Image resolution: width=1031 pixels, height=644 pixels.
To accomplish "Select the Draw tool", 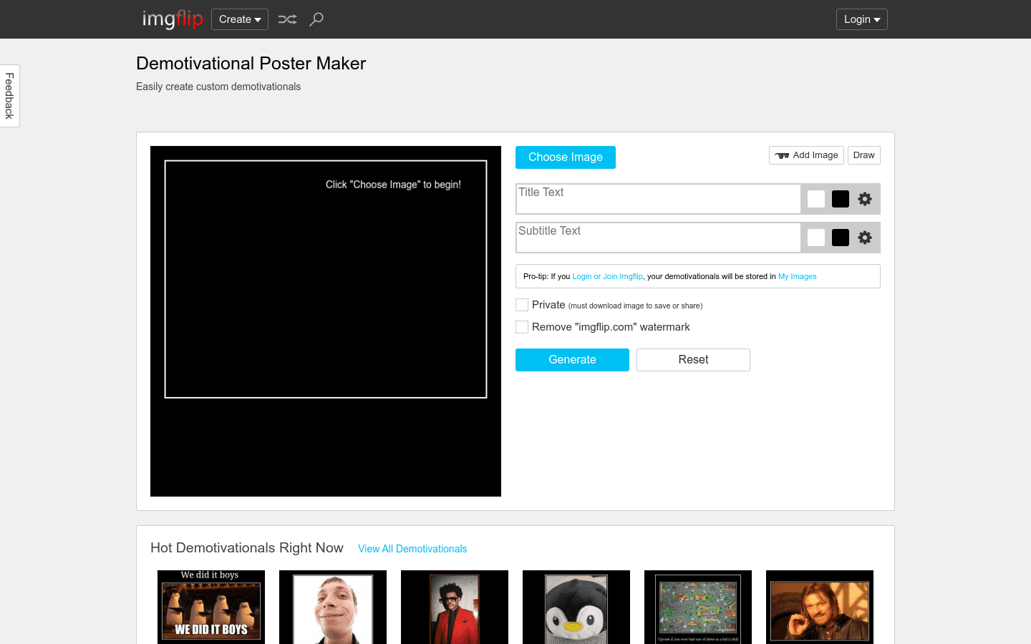I will [863, 155].
